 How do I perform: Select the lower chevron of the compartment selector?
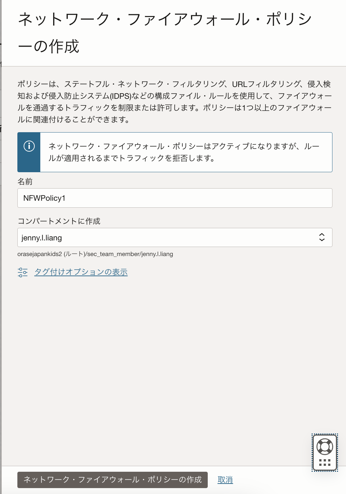coord(322,240)
